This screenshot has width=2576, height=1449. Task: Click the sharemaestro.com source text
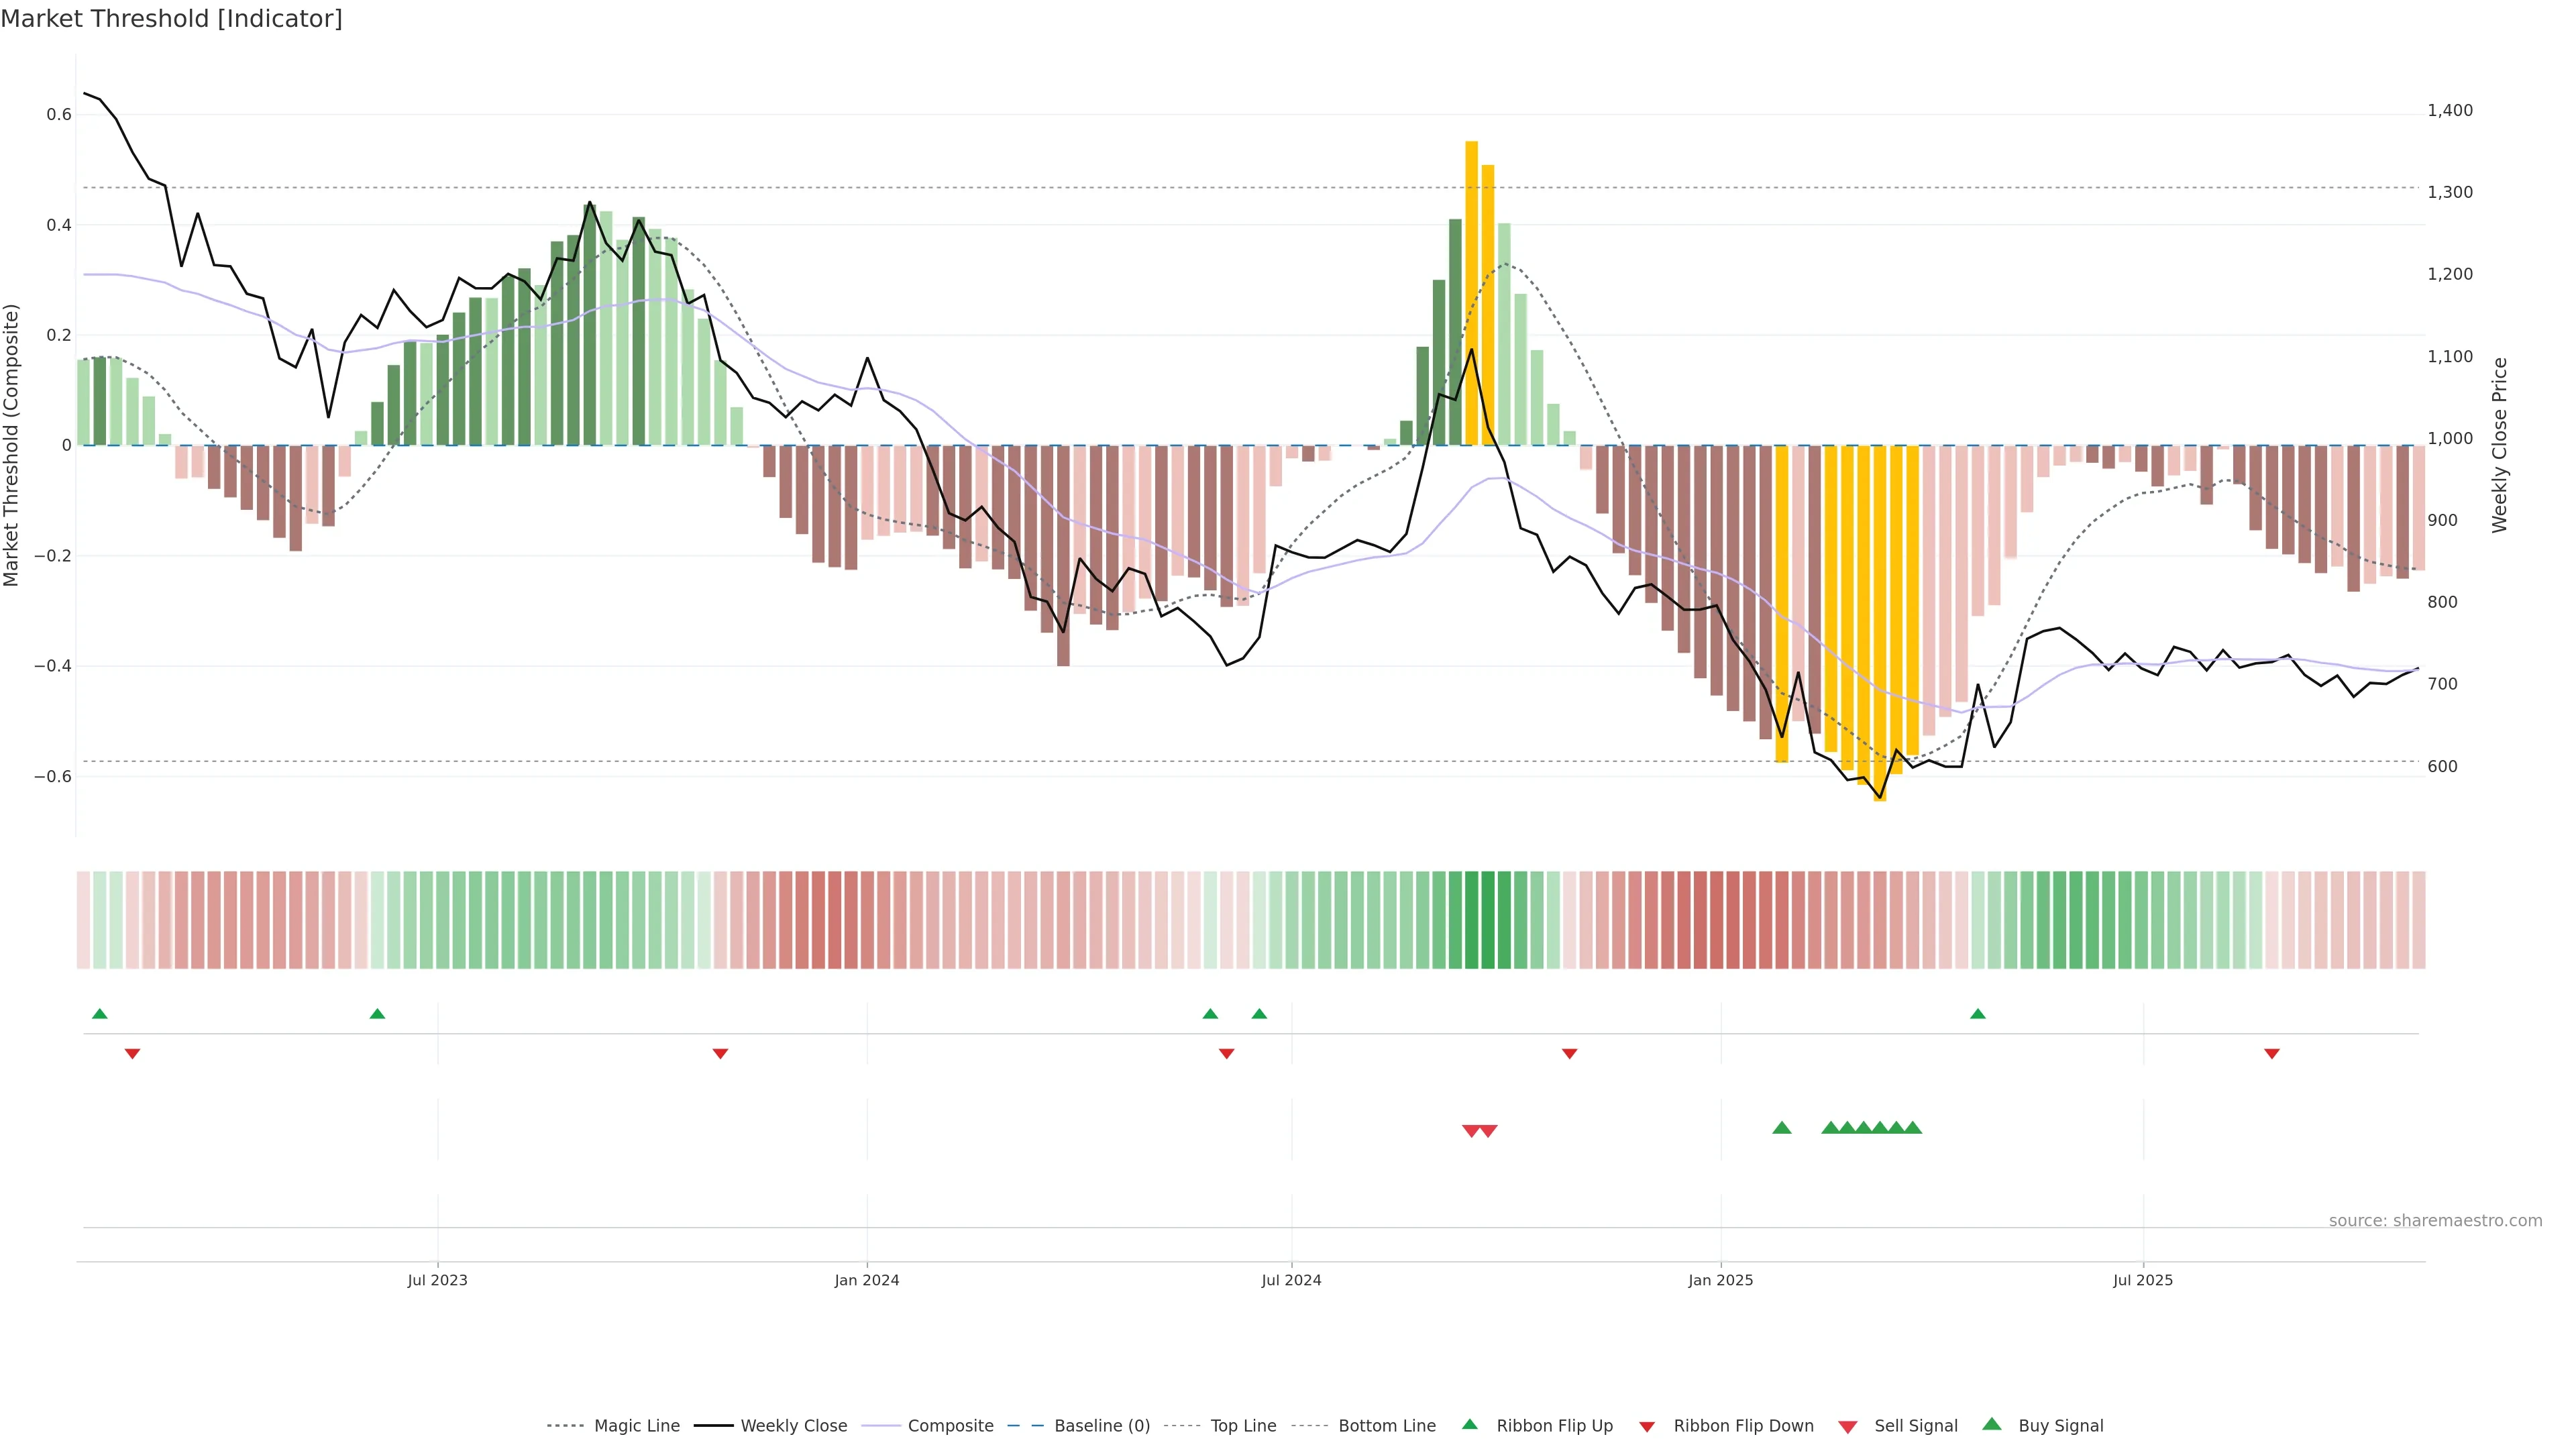pyautogui.click(x=2435, y=1221)
